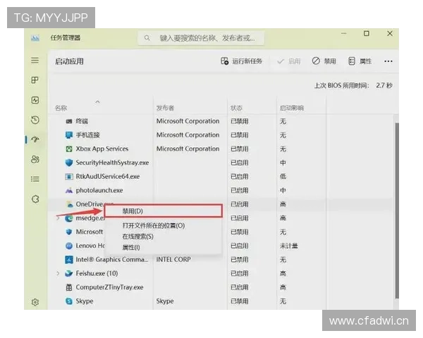
Task: Close the Task Manager window
Action: [x=390, y=33]
